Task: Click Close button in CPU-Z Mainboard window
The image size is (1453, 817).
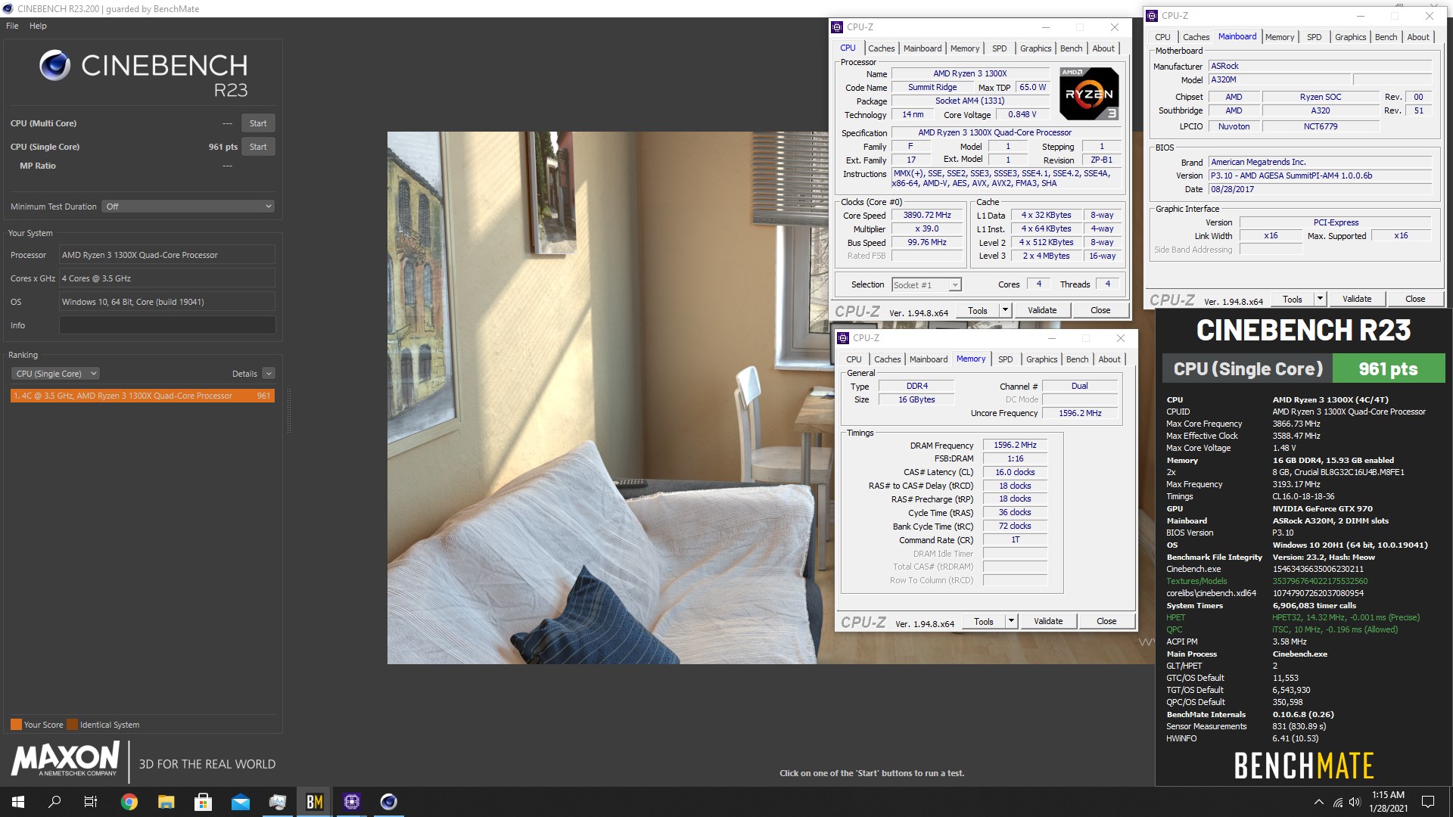Action: (1415, 299)
